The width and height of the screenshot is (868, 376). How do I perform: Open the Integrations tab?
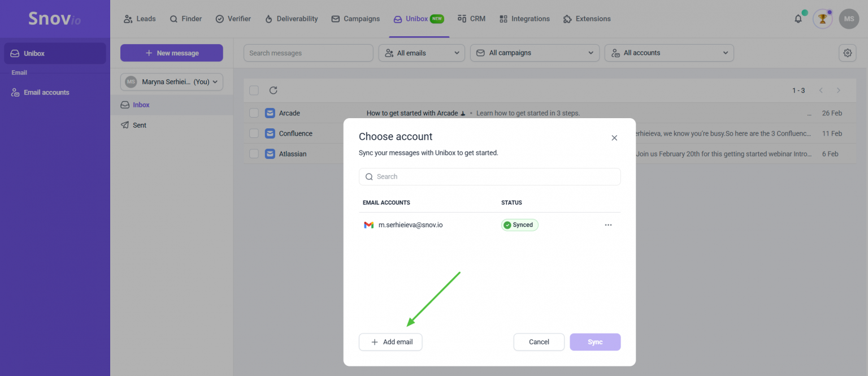point(524,19)
